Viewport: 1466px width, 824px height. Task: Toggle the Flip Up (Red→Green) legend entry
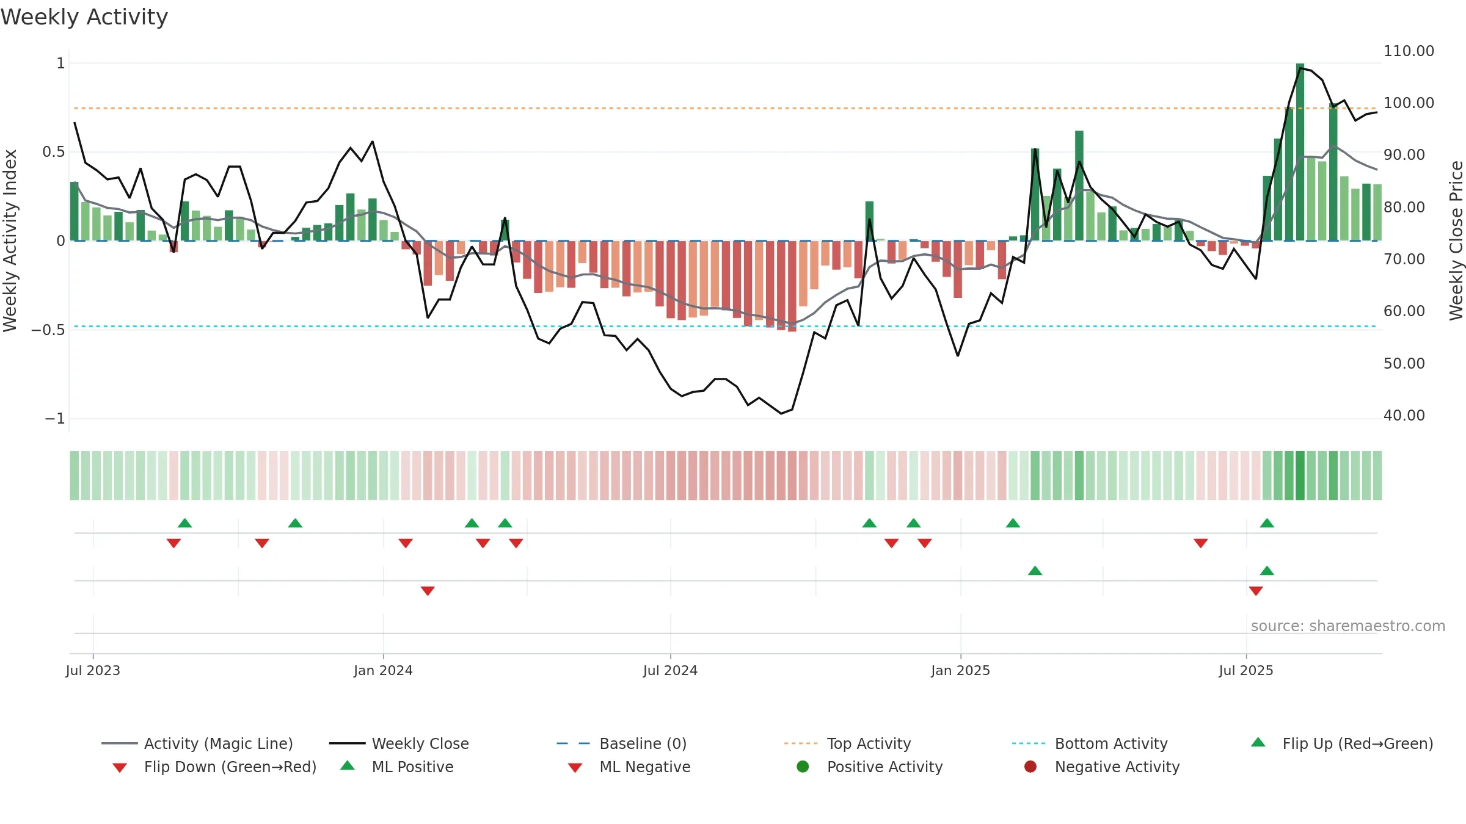(1341, 743)
